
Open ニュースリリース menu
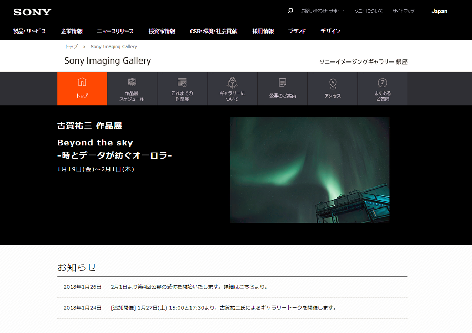pos(115,31)
